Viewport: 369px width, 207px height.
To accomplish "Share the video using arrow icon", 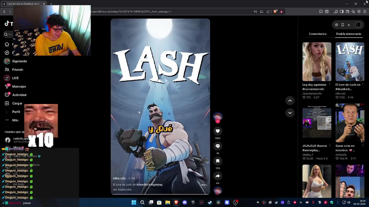I will pyautogui.click(x=218, y=176).
